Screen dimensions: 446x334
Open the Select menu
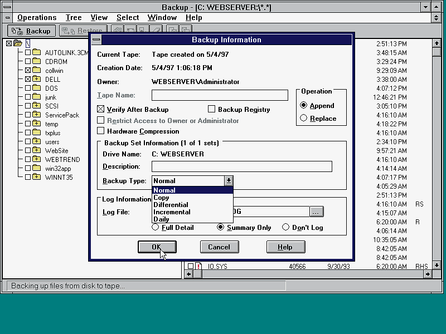click(x=128, y=18)
